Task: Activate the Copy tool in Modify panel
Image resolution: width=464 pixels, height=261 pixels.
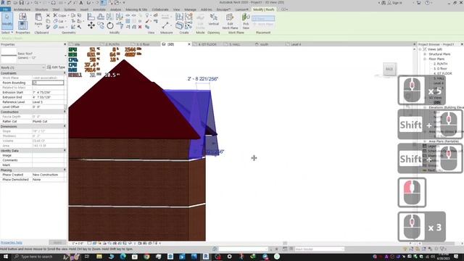Action: [x=101, y=26]
